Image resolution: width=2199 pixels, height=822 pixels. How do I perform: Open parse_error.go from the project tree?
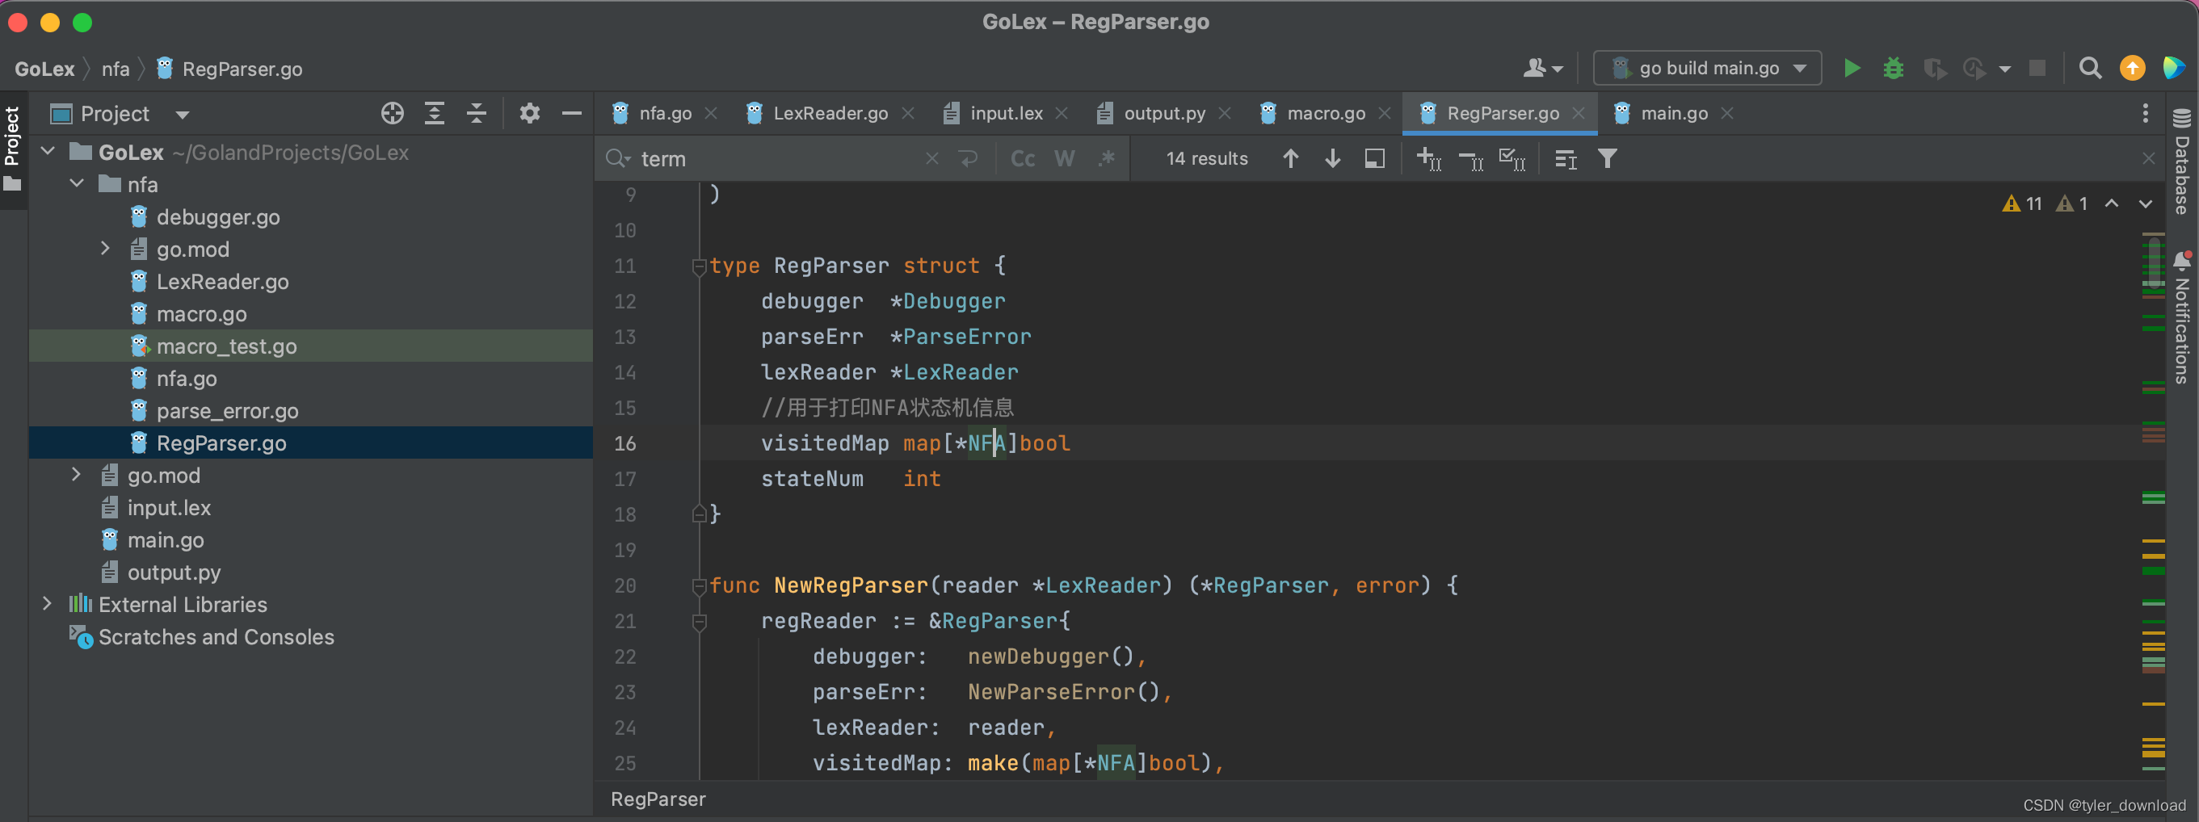pyautogui.click(x=227, y=412)
